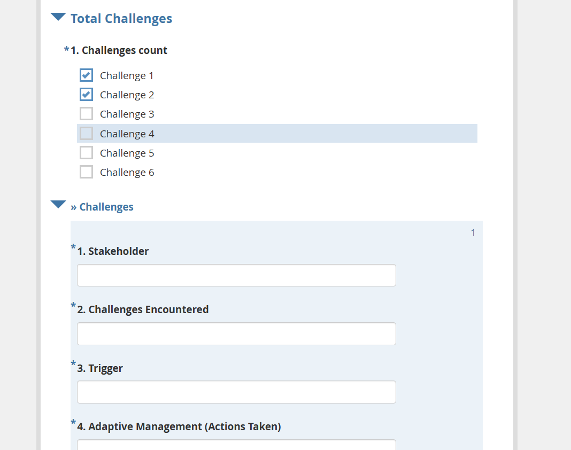Enable the Challenge 4 checkbox
Viewport: 571px width, 450px height.
coord(86,134)
